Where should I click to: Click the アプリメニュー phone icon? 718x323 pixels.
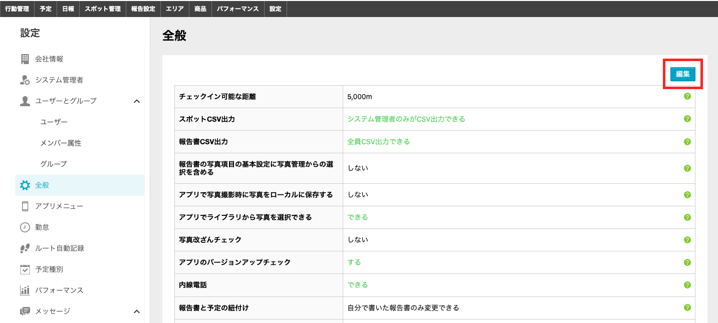(25, 206)
